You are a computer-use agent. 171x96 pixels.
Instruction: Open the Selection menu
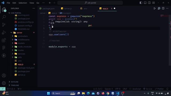point(23,3)
